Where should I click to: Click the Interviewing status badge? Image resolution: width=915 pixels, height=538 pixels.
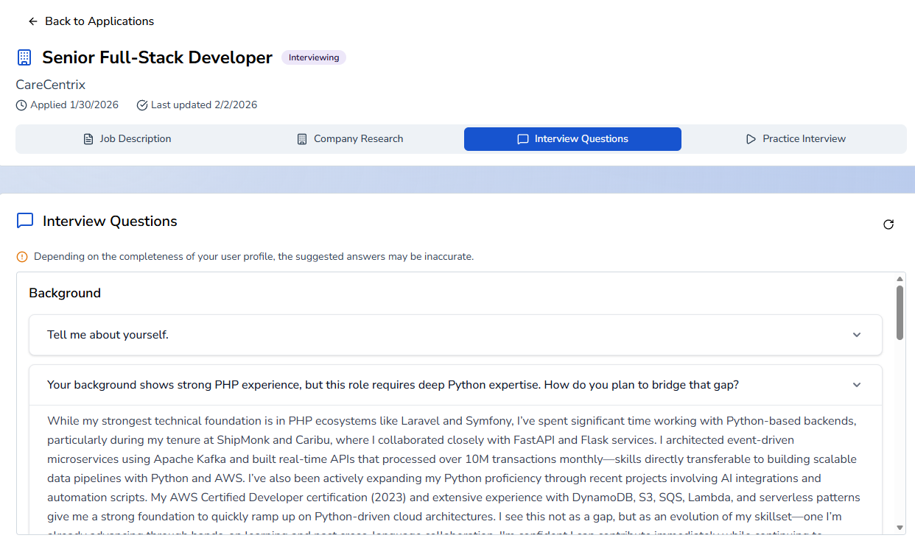314,57
